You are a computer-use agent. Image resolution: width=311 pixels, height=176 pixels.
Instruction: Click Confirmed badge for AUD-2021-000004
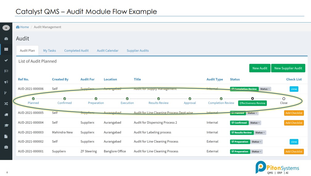239,123
